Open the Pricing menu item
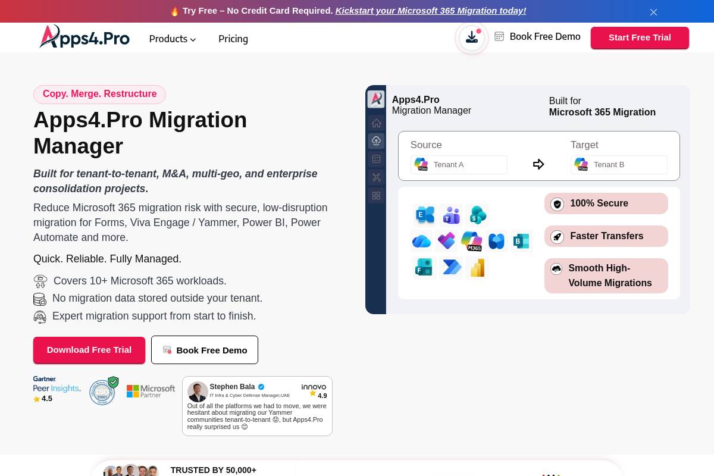This screenshot has height=476, width=714. (233, 39)
